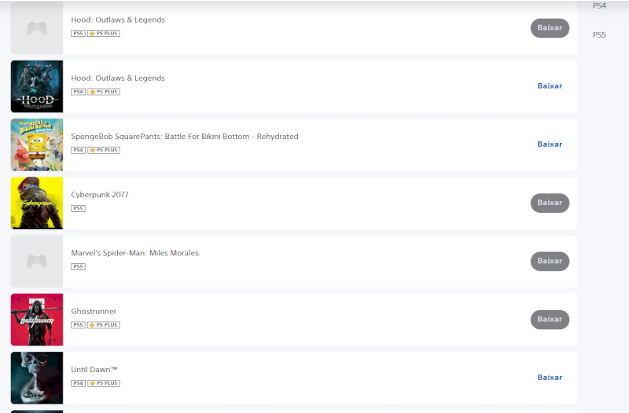Click Baixar for Hood: Outlaws & Legends PS4

coord(550,86)
